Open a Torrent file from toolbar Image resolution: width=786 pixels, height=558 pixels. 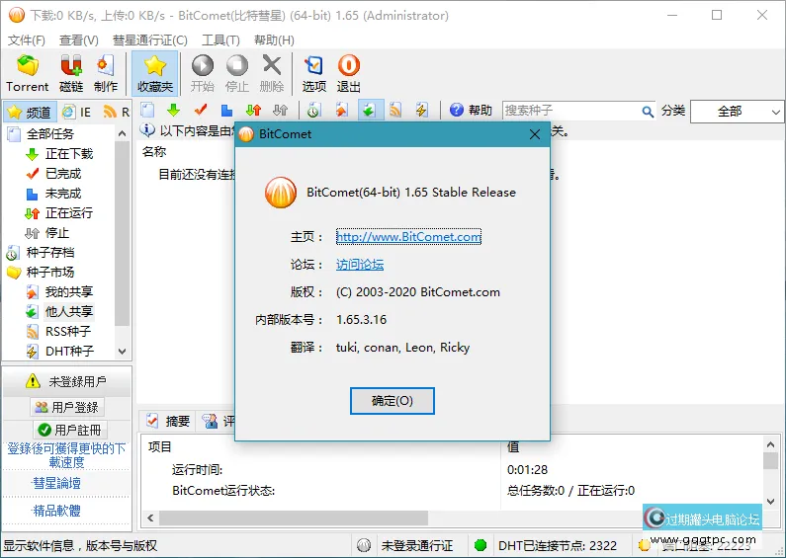(x=27, y=74)
